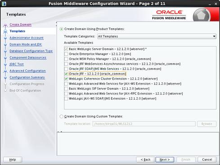Click the Template location input field
This screenshot has width=220, height=165.
pyautogui.click(x=144, y=124)
